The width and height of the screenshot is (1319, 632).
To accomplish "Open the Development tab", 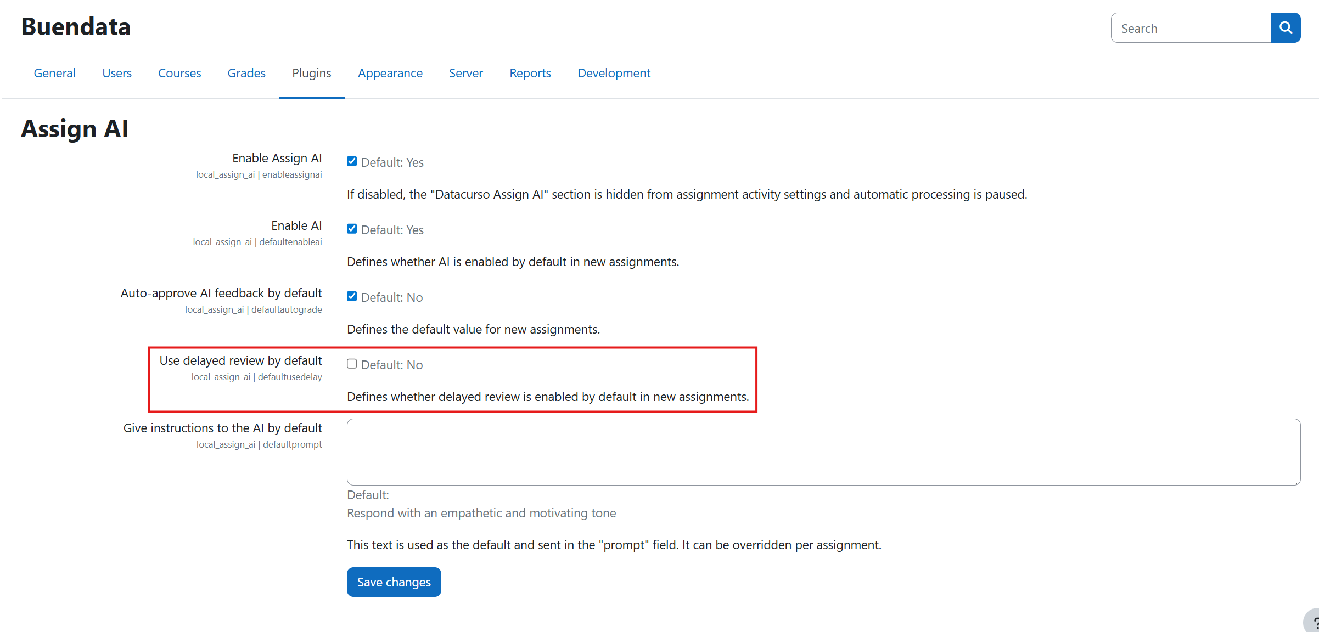I will click(614, 73).
